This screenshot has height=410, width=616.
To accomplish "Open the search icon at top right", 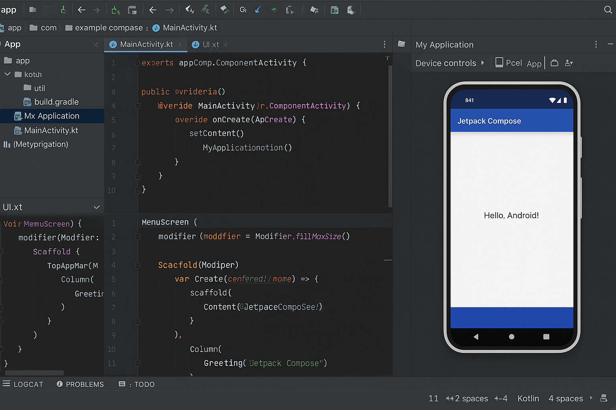I will pyautogui.click(x=608, y=9).
